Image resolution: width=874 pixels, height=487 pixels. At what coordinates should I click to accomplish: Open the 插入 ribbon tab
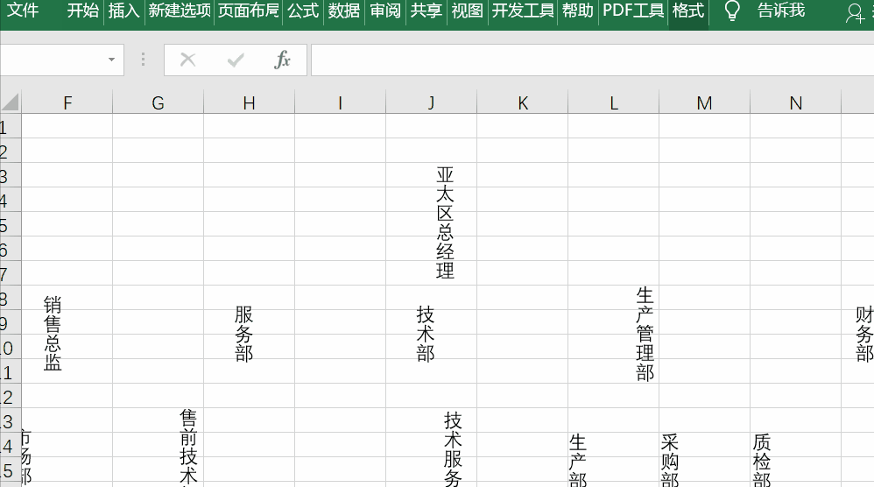click(123, 10)
